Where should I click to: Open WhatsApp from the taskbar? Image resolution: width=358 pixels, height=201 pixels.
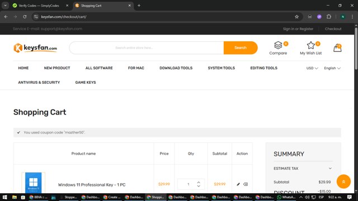pyautogui.click(x=286, y=197)
